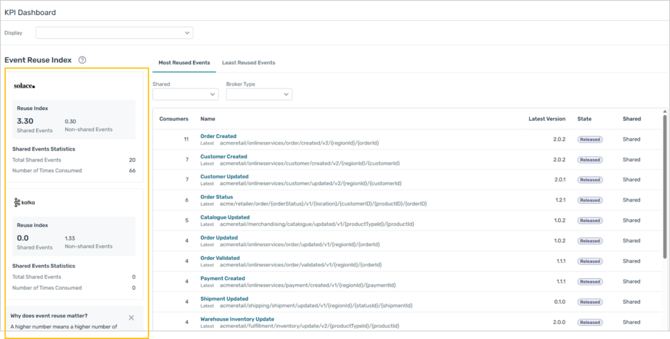Click the Released badge for Order Created
670x339 pixels.
coord(590,139)
